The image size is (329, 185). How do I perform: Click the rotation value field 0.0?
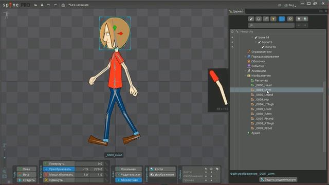tap(89, 163)
